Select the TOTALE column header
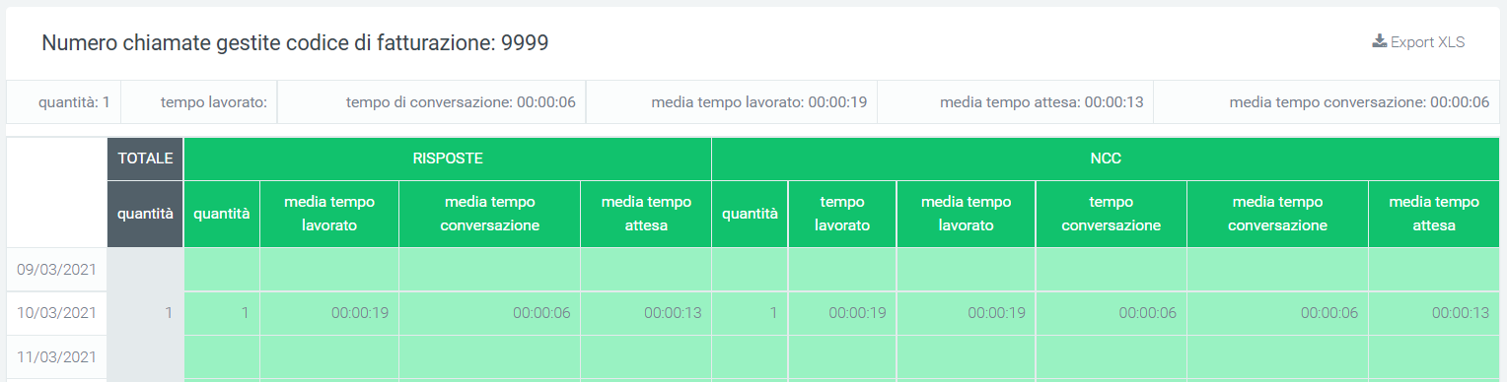Screen dimensions: 1507x382 coord(145,158)
